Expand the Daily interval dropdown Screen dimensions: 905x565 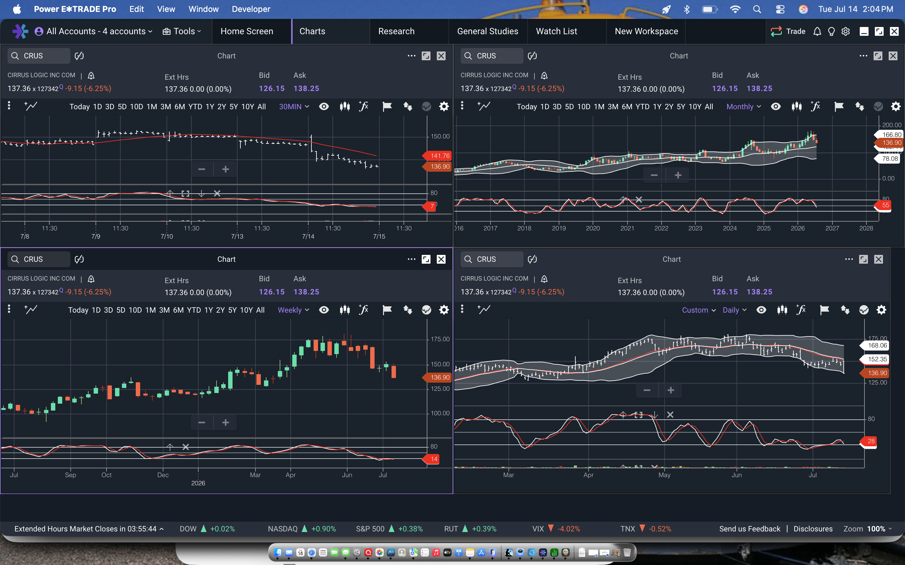click(x=734, y=310)
